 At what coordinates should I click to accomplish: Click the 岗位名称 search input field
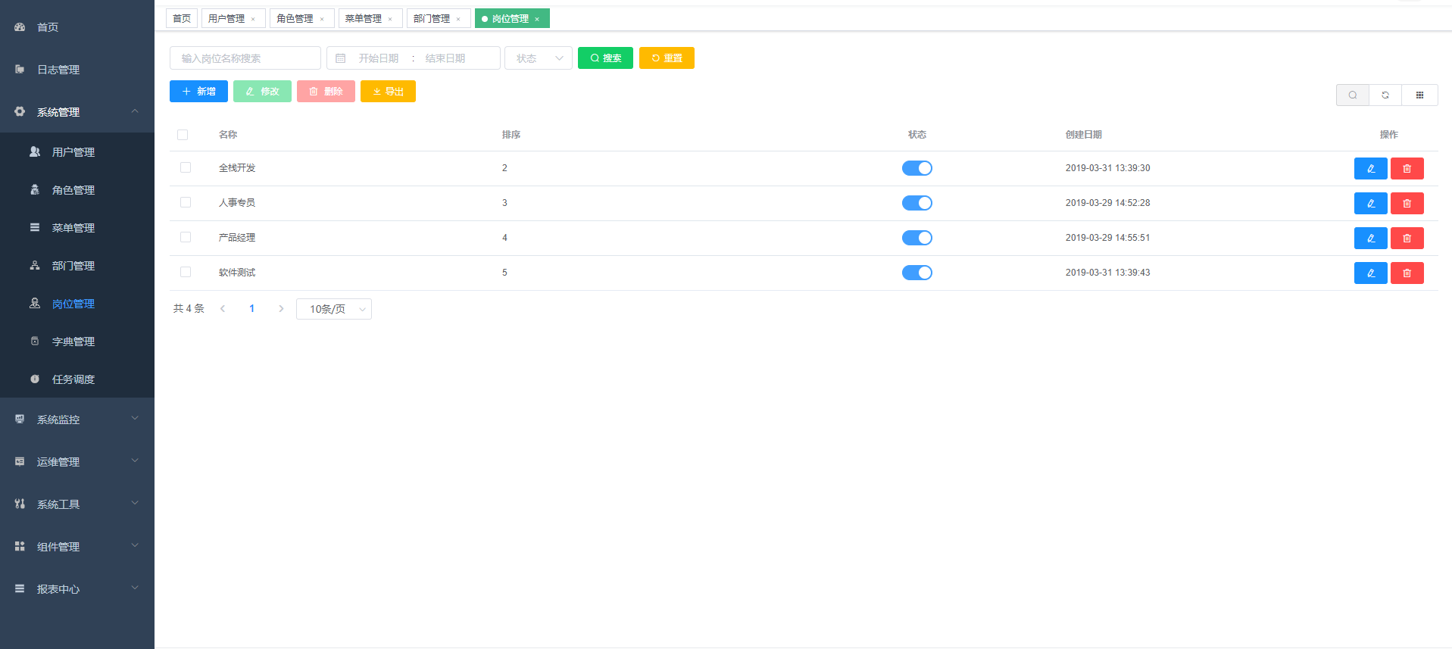pyautogui.click(x=245, y=58)
